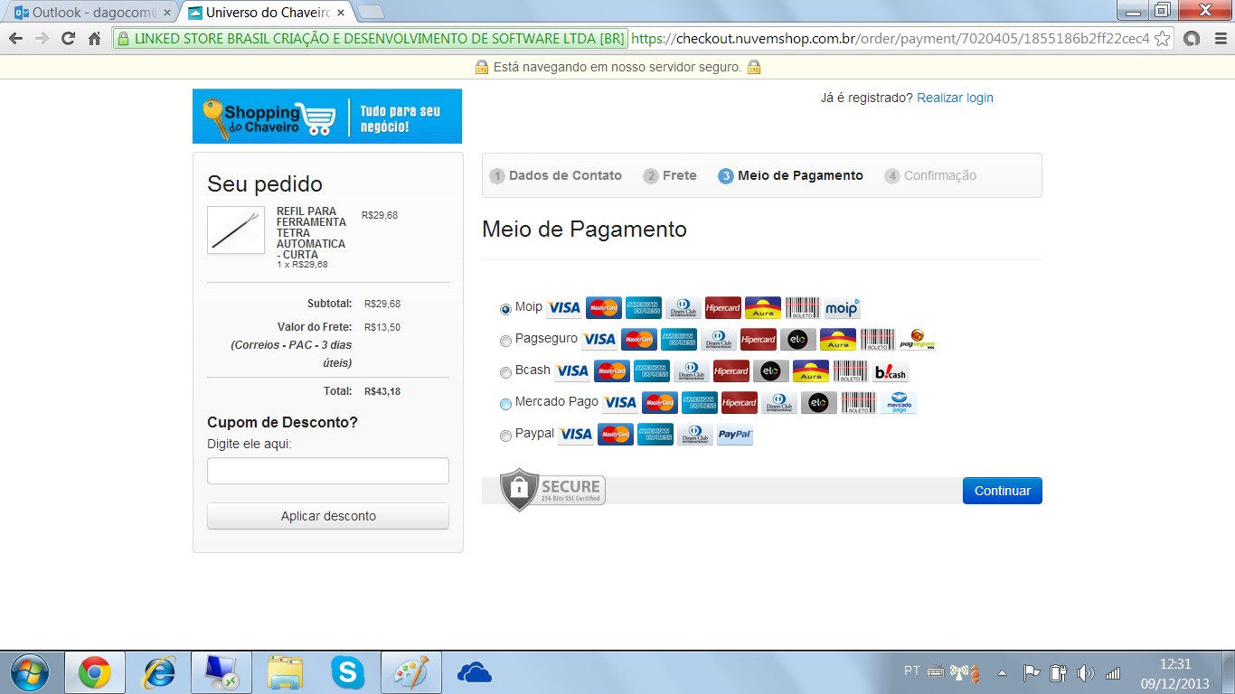Viewport: 1235px width, 694px height.
Task: Choose Bcash as payment method
Action: [505, 372]
